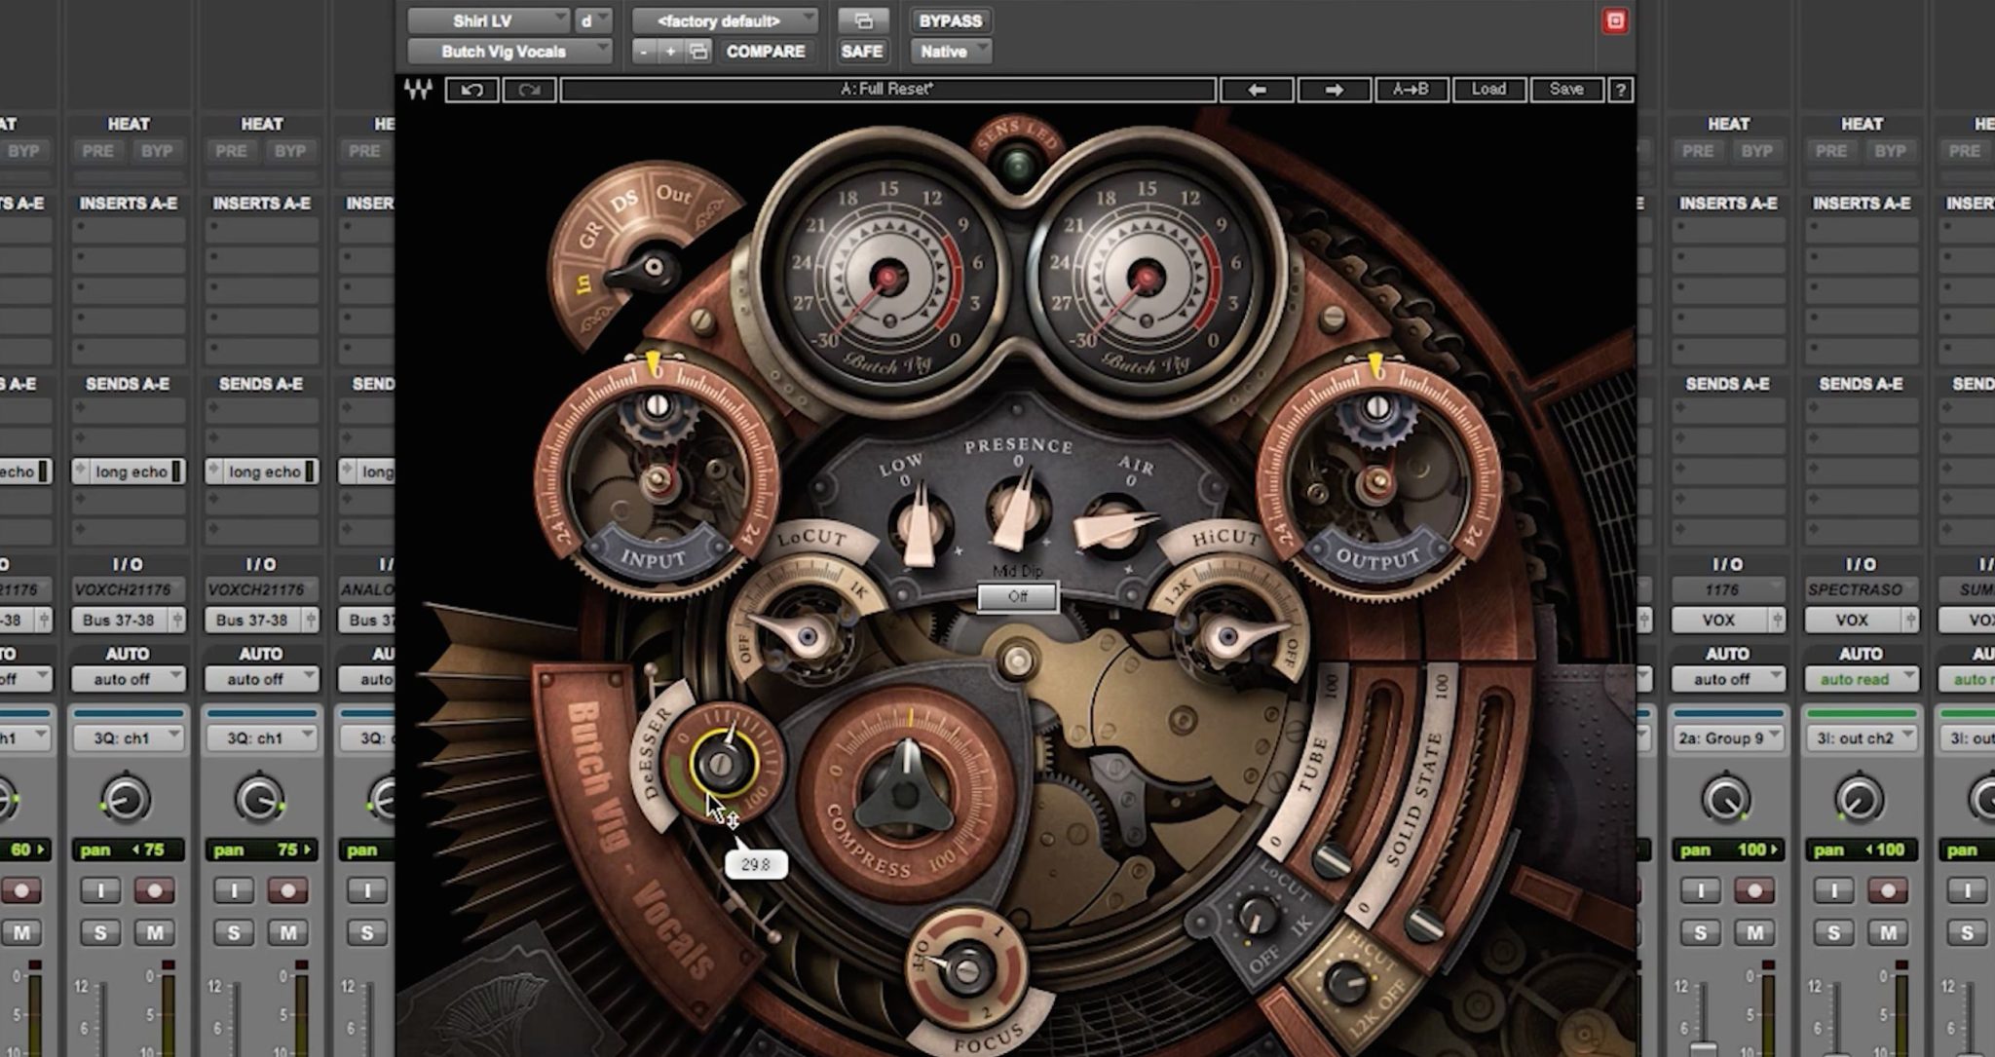Open the 2a: Group 9 group dropdown
1995x1057 pixels.
pyautogui.click(x=1728, y=738)
